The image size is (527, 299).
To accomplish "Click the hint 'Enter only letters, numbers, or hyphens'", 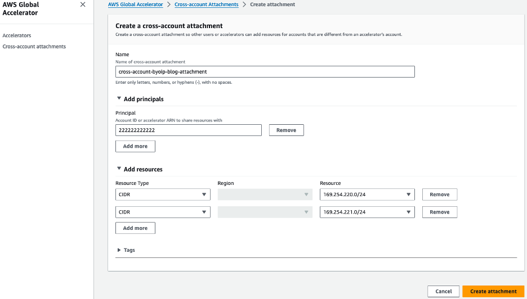I will click(x=174, y=82).
